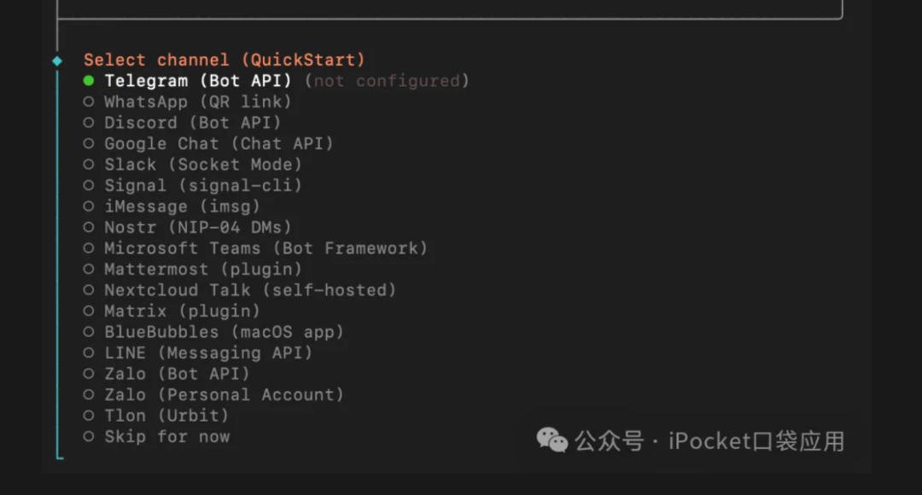Choose LINE (Messaging API) channel
922x495 pixels.
(208, 352)
